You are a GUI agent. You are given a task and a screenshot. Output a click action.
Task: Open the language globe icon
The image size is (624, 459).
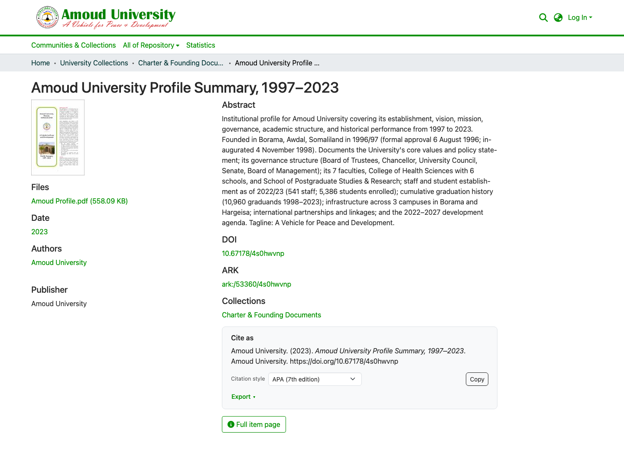pos(558,18)
